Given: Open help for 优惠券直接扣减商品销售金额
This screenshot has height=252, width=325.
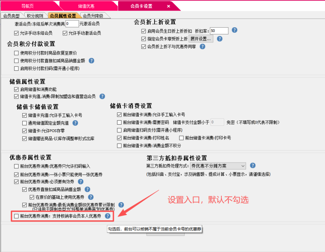Looking at the screenshot, I should [88, 189].
